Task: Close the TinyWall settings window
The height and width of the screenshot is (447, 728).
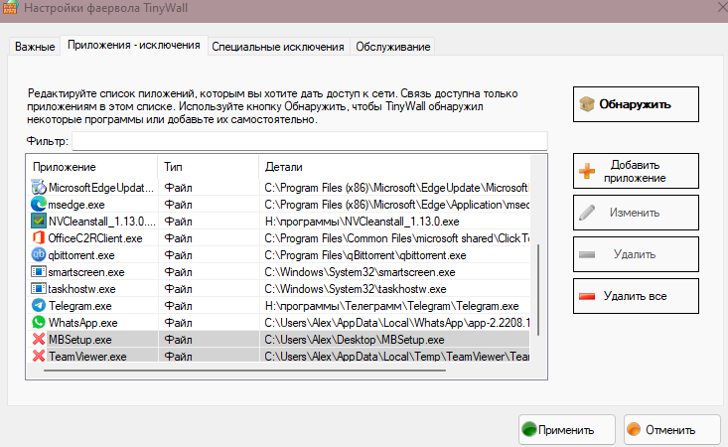Action: click(x=722, y=7)
